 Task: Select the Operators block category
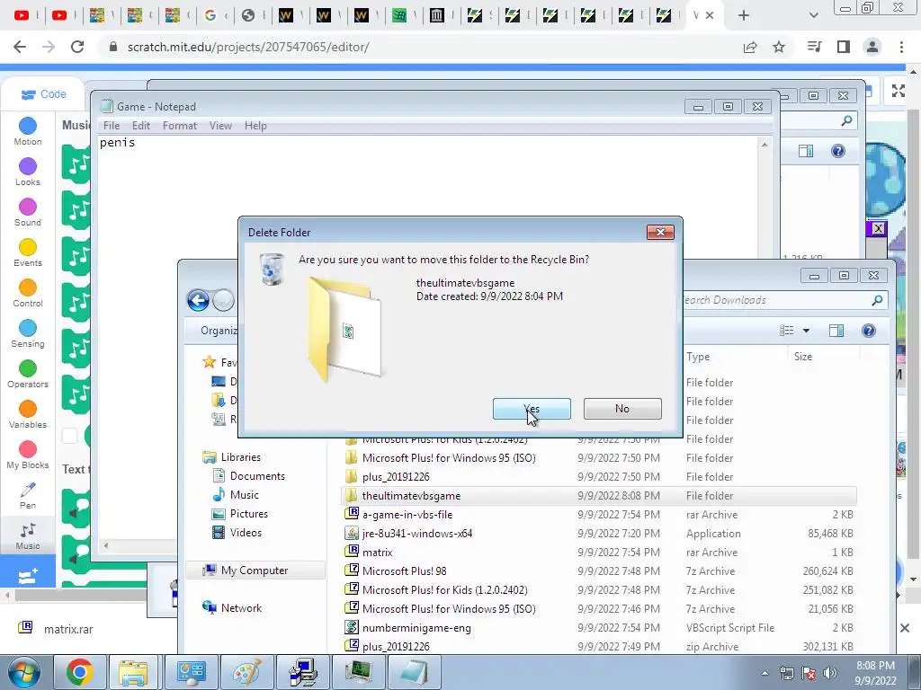[28, 375]
